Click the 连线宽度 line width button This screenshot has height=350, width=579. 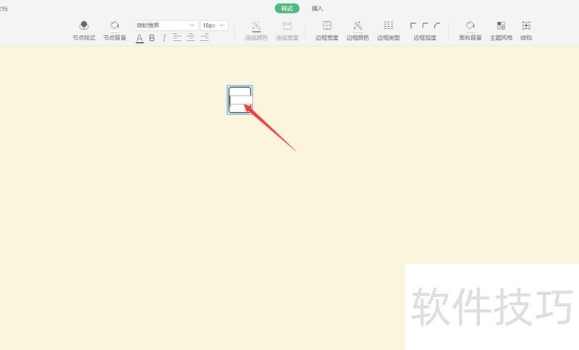pos(287,30)
